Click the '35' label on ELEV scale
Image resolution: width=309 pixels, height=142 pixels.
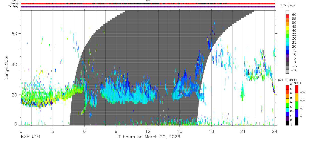[x=294, y=34]
